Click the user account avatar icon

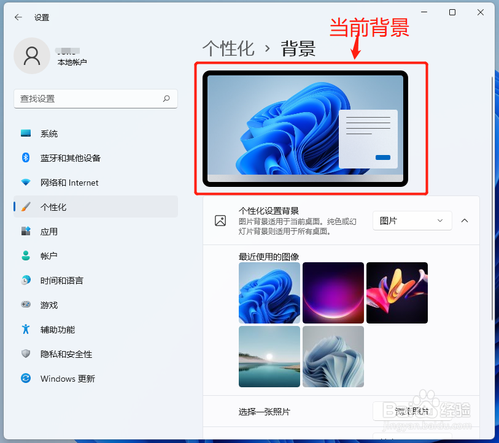(32, 56)
